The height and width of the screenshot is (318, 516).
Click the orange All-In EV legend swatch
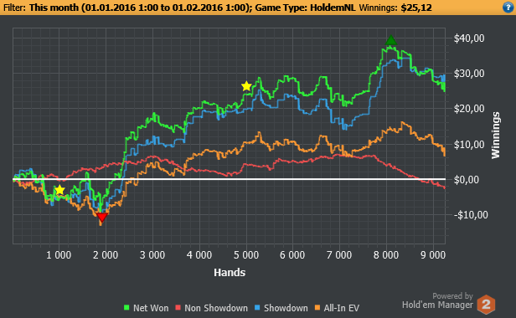[317, 308]
